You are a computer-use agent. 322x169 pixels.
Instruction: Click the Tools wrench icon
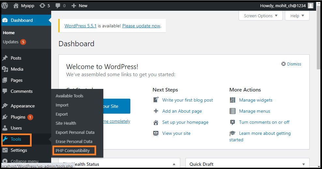(5, 139)
